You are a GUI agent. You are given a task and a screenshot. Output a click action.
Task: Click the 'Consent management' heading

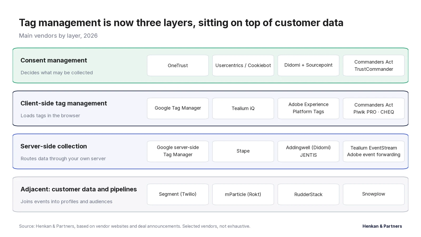click(x=54, y=60)
